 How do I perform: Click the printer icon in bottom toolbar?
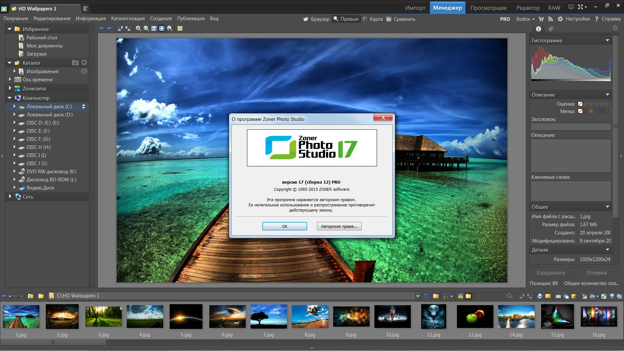click(540, 296)
